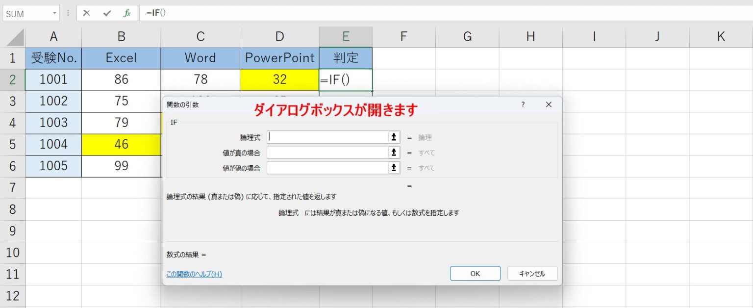Screen dimensions: 753x308
Task: Click collapse dialog icon beside 論理式 field
Action: pyautogui.click(x=393, y=137)
